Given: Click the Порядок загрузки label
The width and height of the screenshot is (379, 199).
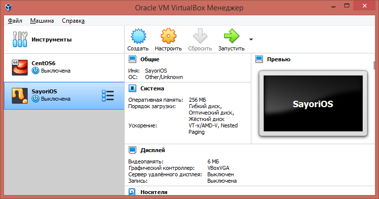Looking at the screenshot, I should coord(152,106).
